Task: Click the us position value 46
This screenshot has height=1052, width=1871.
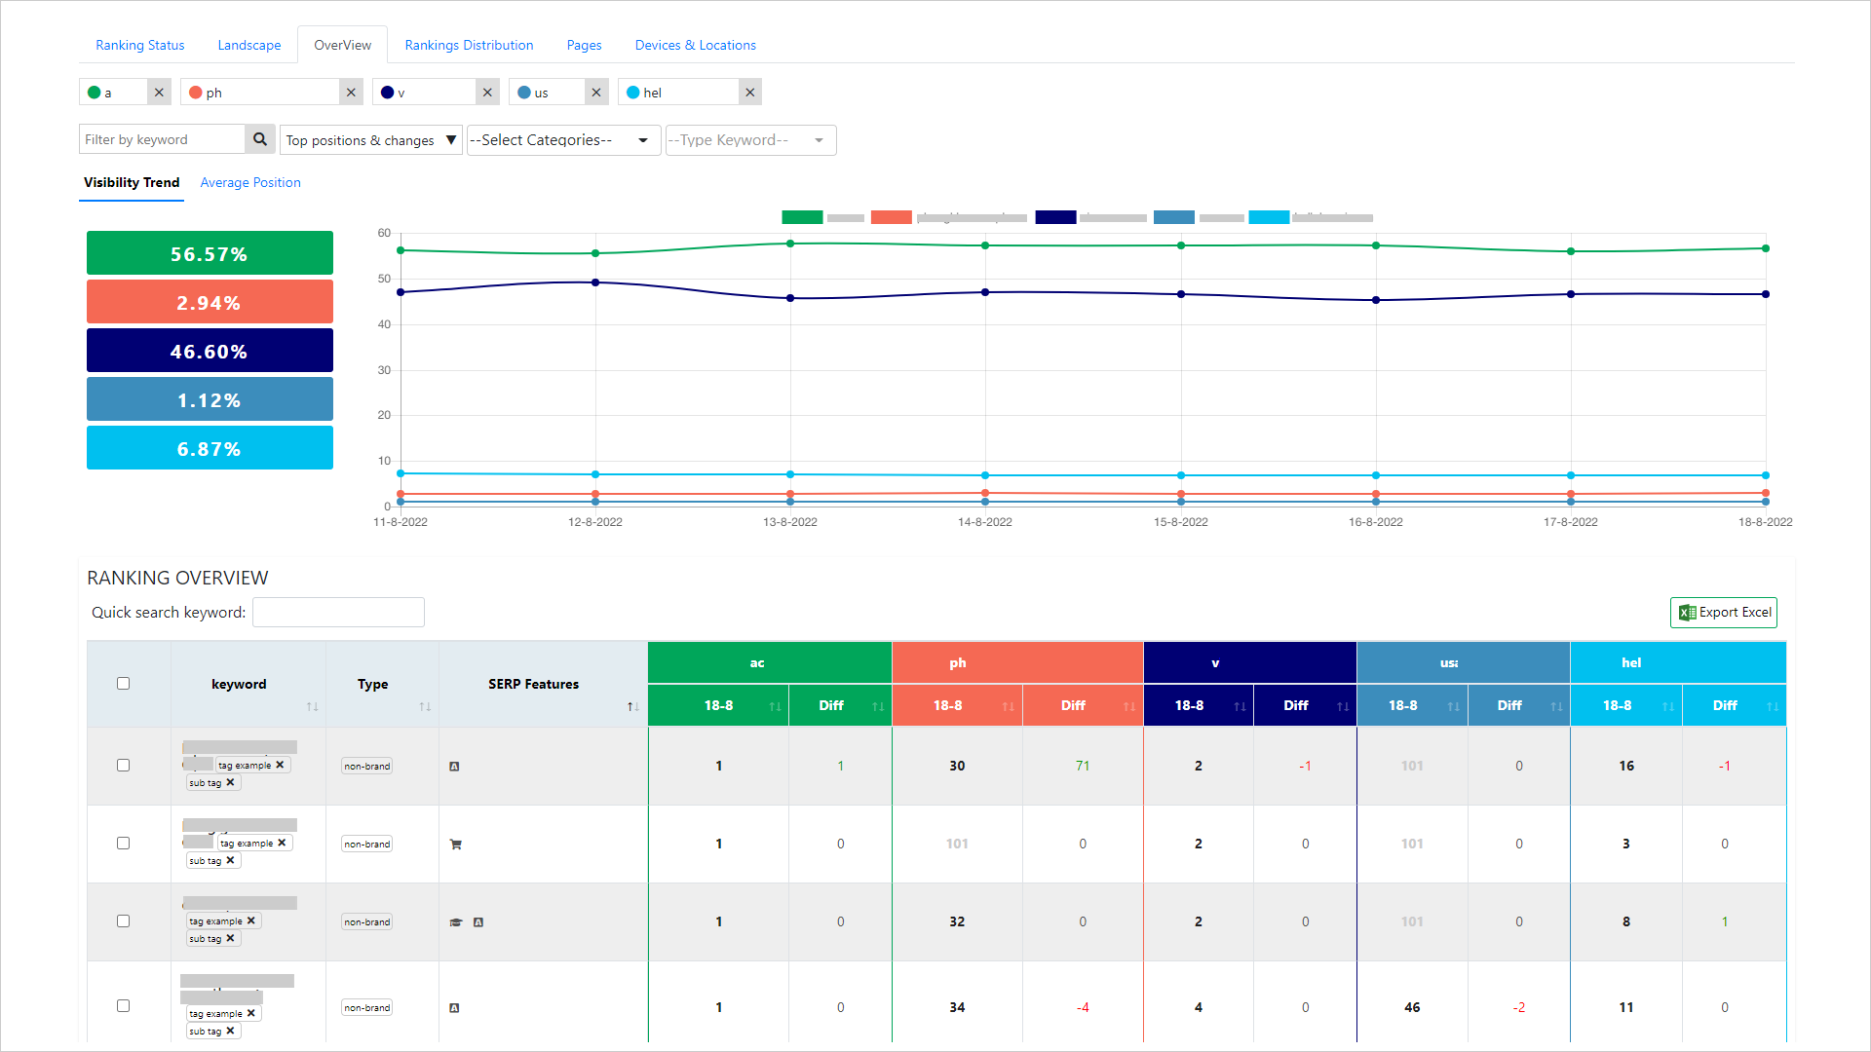Action: (x=1412, y=1007)
